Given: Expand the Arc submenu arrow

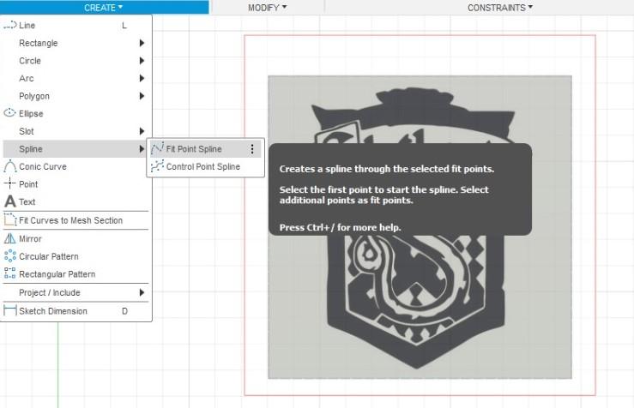Looking at the screenshot, I should click(142, 78).
